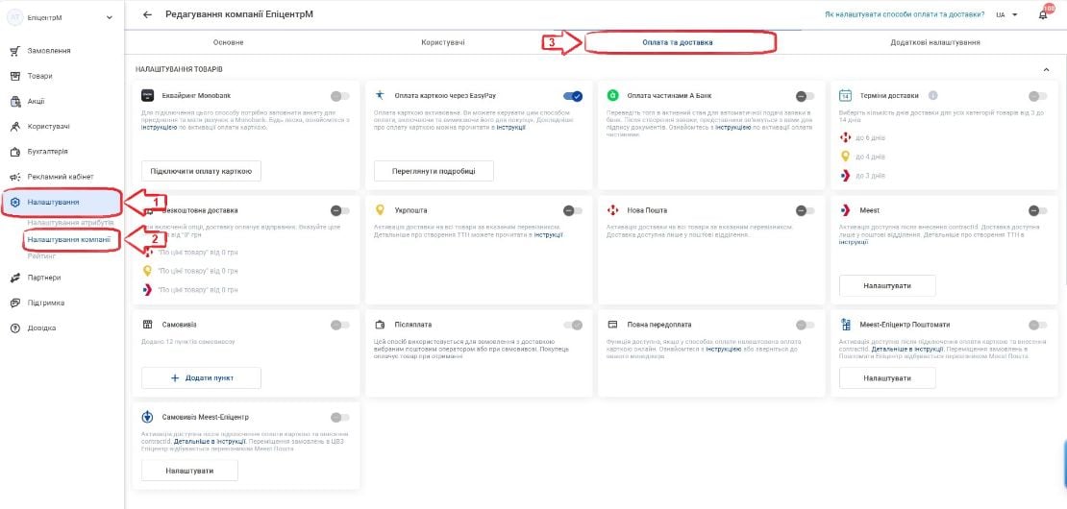Viewport: 1067px width, 509px height.
Task: Select Налаштування атрибутів submenu item
Action: tap(71, 223)
